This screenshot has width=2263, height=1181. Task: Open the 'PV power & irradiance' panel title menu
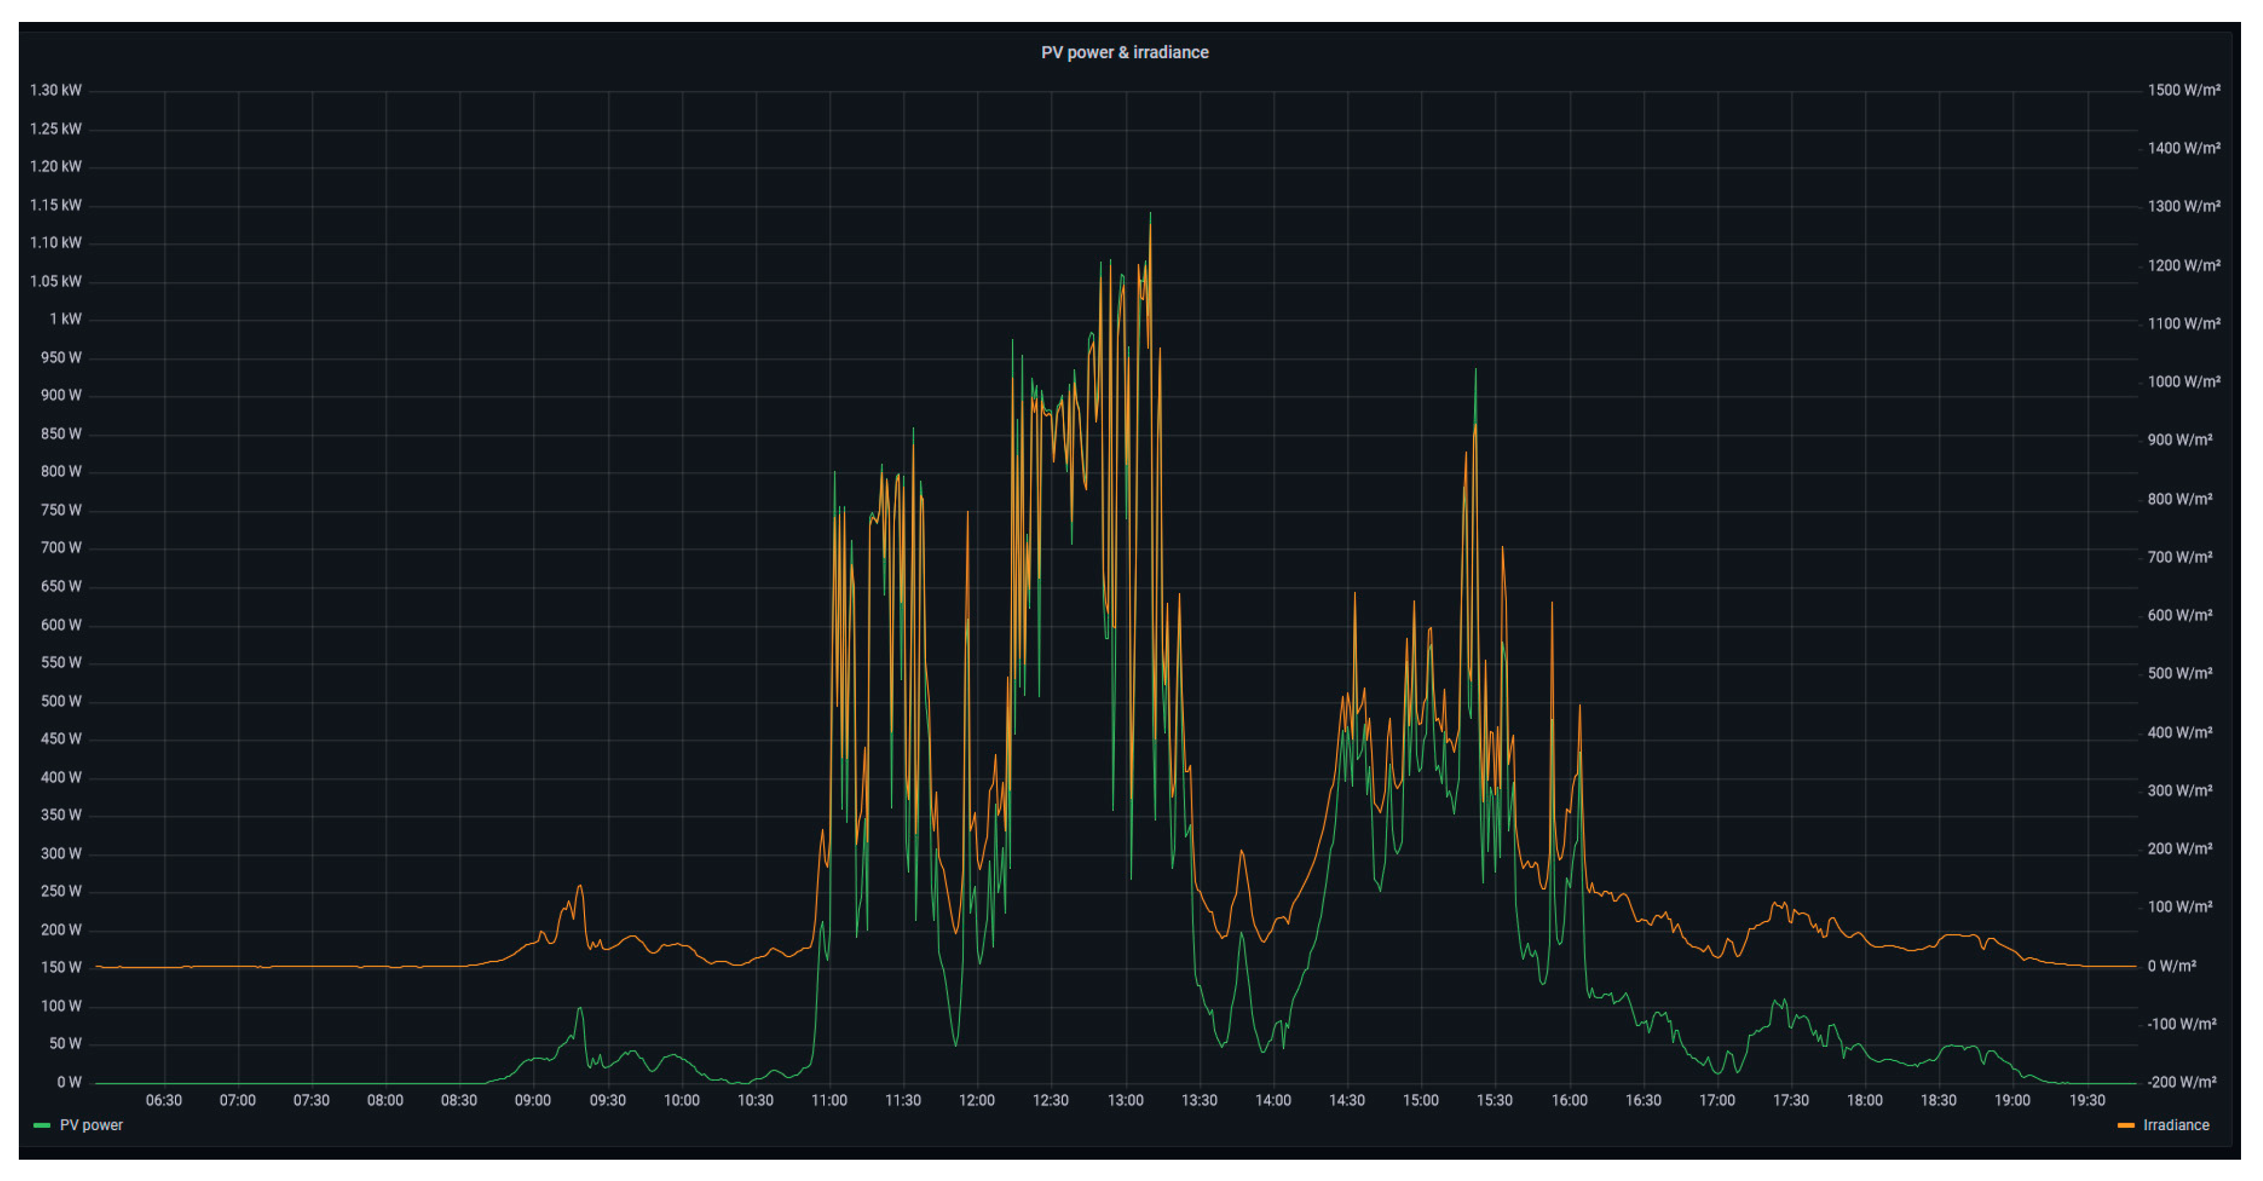pyautogui.click(x=1124, y=53)
